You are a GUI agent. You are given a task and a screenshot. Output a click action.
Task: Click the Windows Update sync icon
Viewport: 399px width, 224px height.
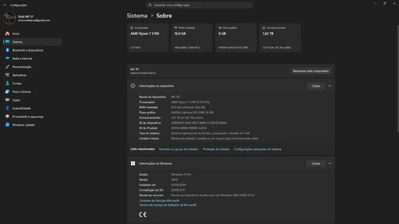pos(7,125)
